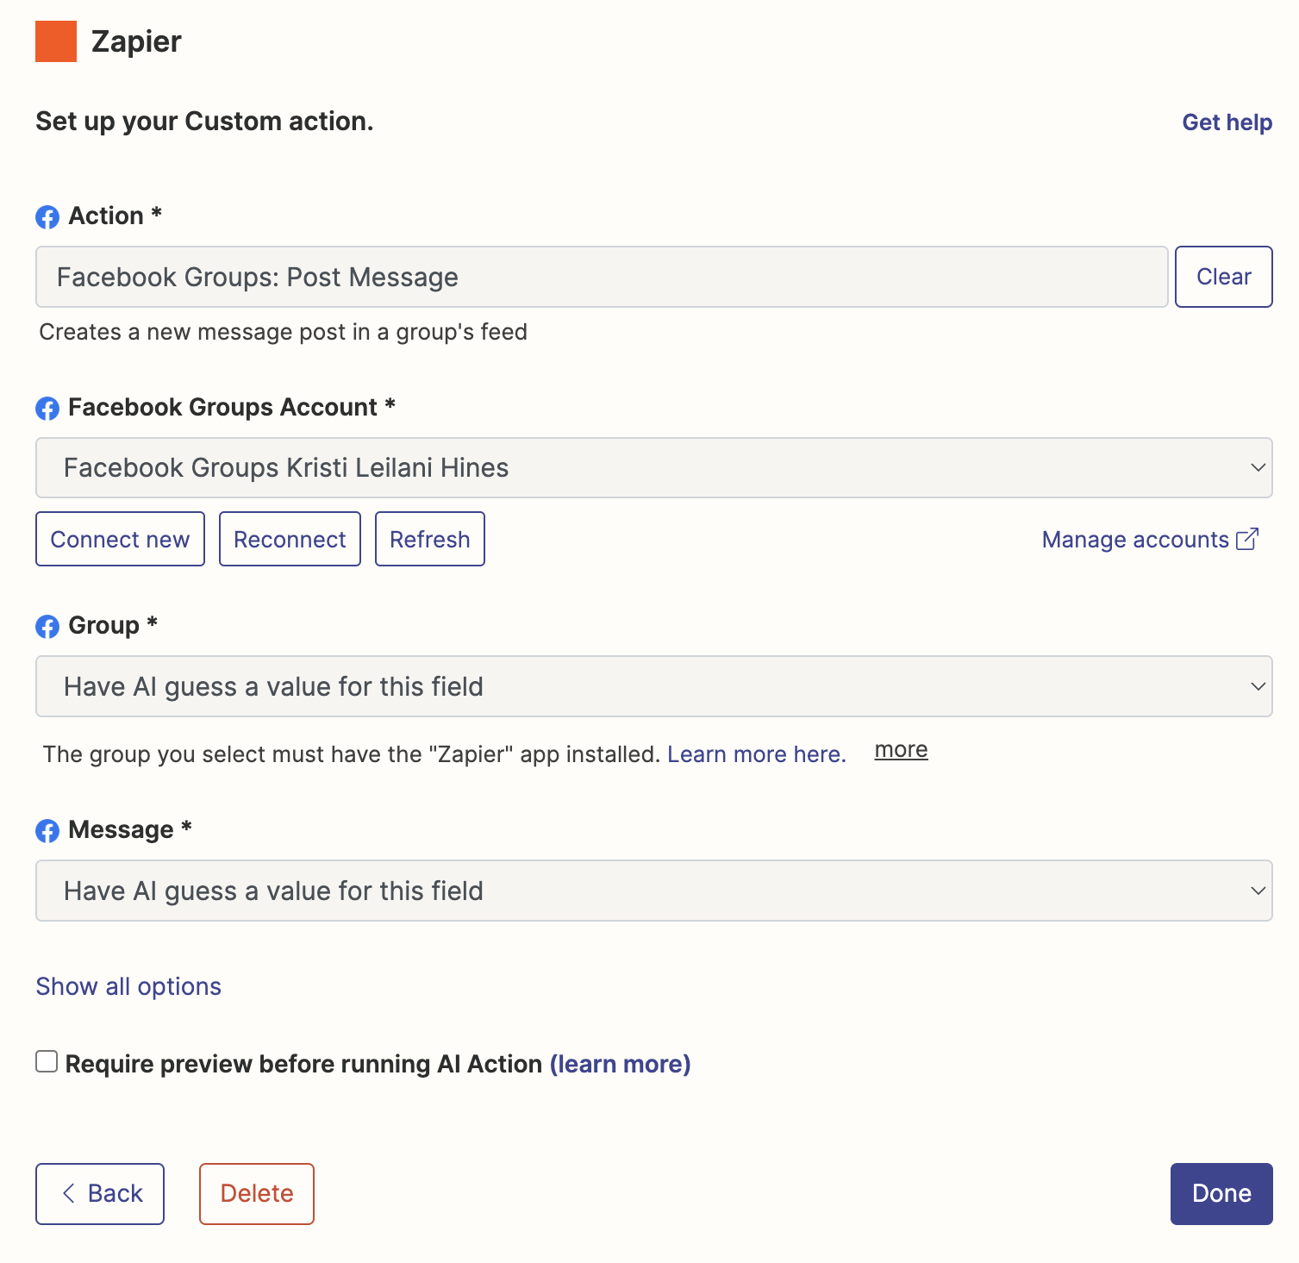
Task: Expand the Group field dropdown
Action: (653, 686)
